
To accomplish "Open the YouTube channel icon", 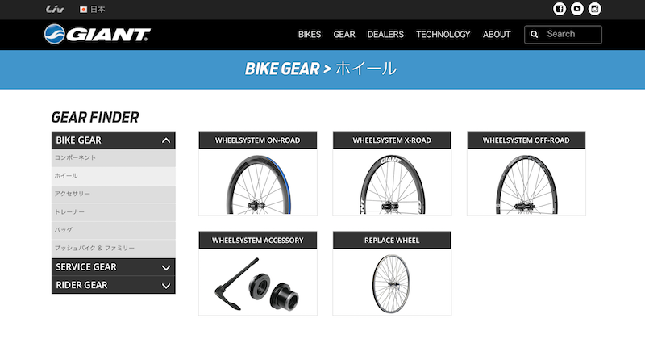I will point(577,9).
